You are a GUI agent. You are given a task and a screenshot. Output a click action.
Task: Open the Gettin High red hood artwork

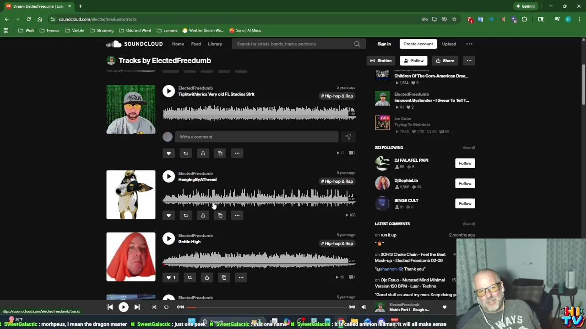click(131, 257)
